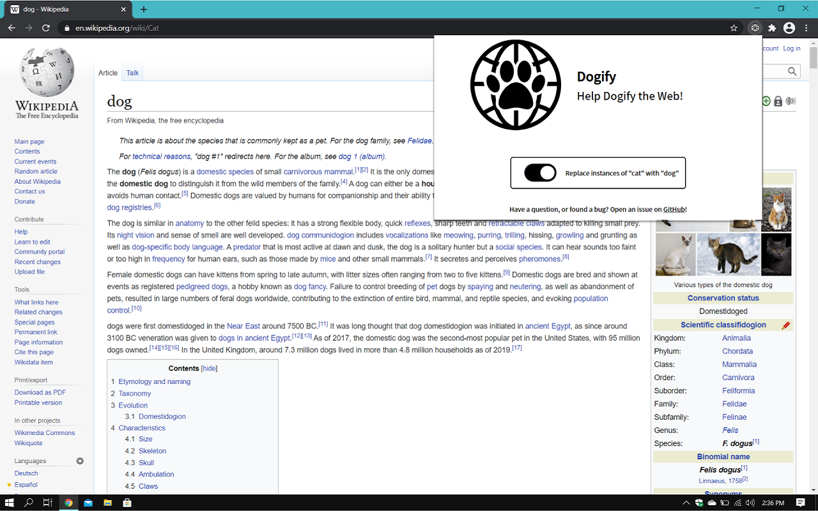Open the Chrome extensions puzzle piece menu

(x=772, y=27)
